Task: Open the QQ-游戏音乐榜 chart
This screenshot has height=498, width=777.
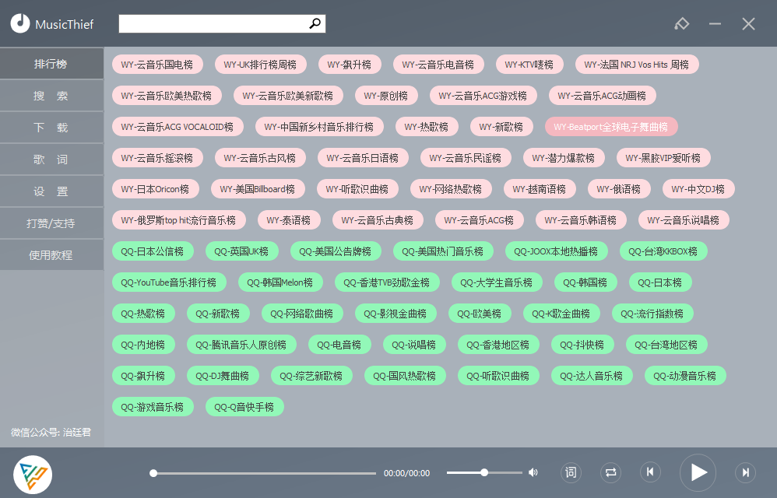Action: point(153,408)
